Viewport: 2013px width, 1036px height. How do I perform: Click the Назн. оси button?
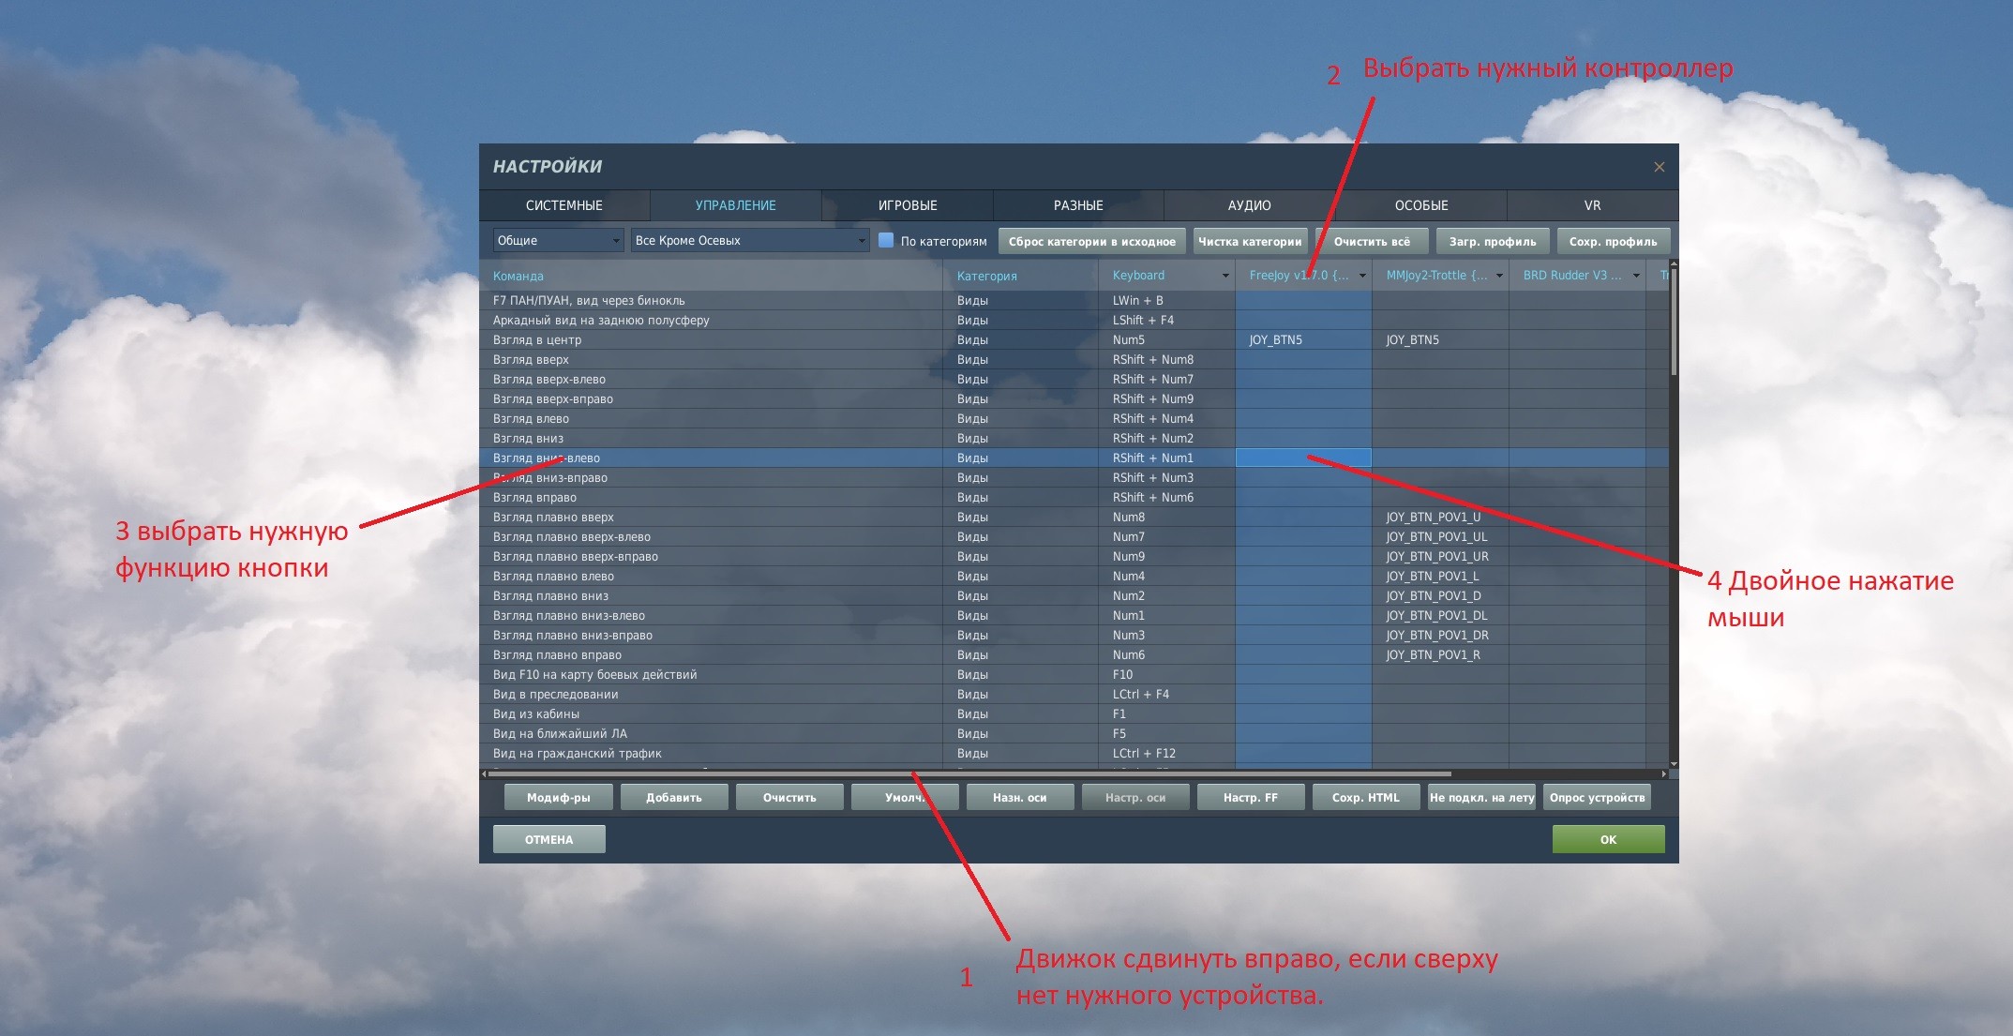1019,798
